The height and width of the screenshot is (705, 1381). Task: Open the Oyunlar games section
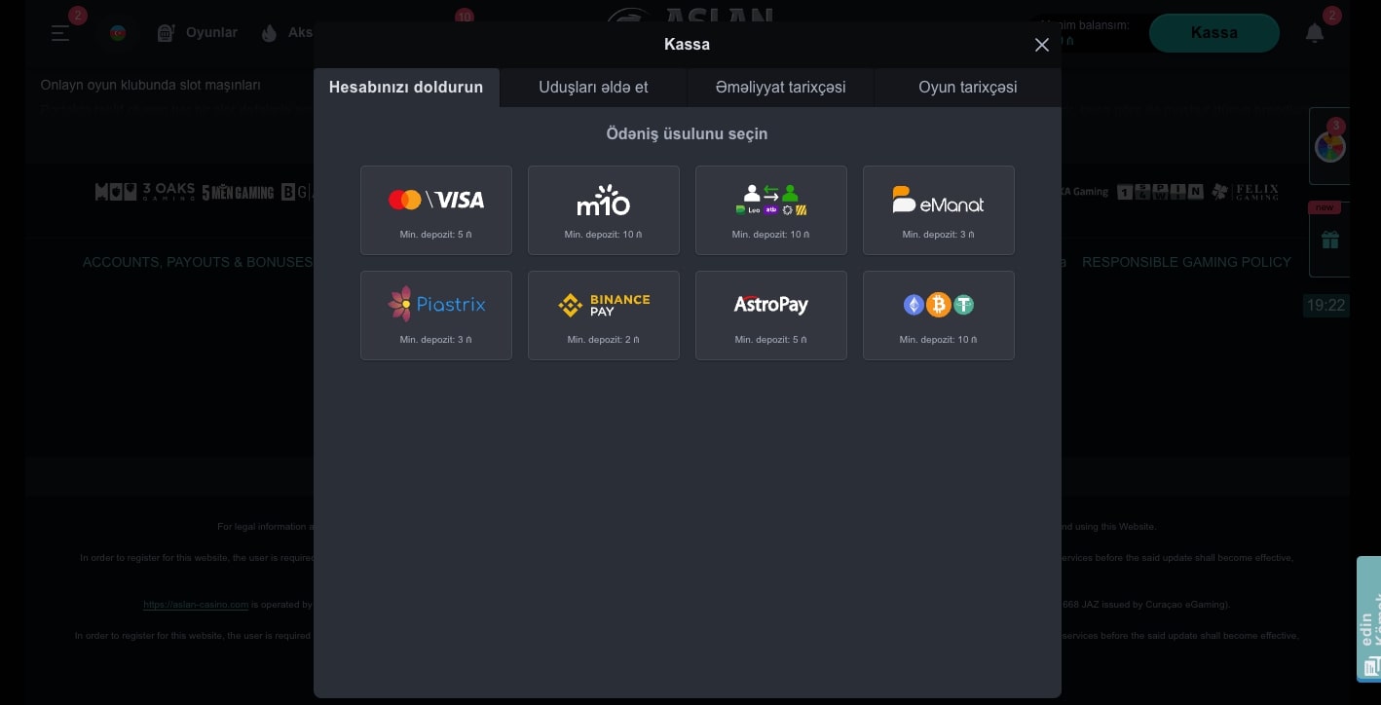pos(198,33)
